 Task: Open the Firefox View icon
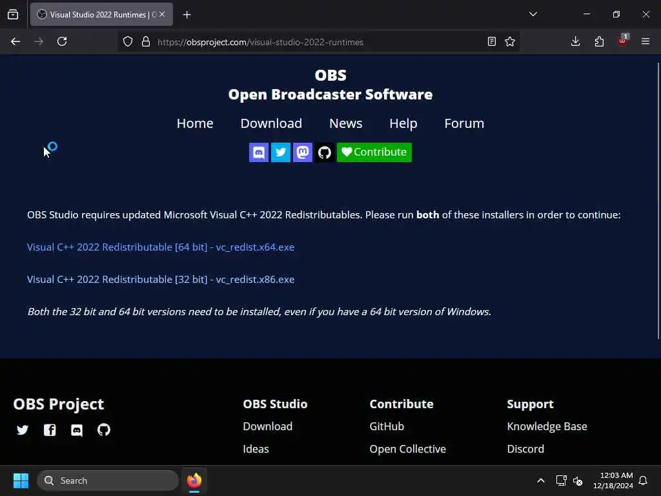(13, 14)
